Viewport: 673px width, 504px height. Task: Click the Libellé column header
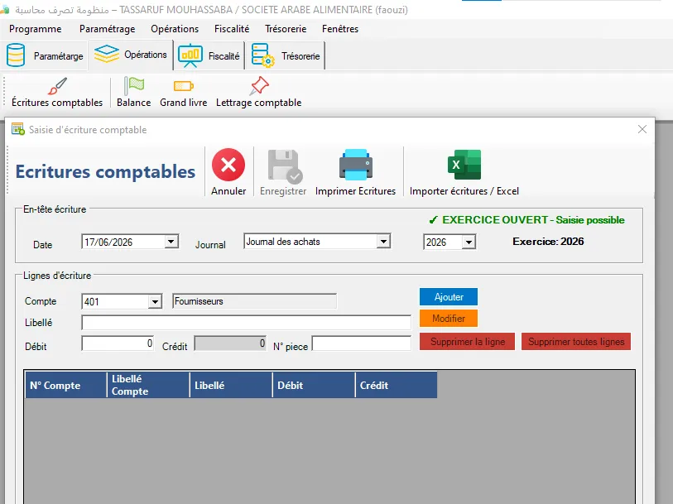[x=231, y=385]
